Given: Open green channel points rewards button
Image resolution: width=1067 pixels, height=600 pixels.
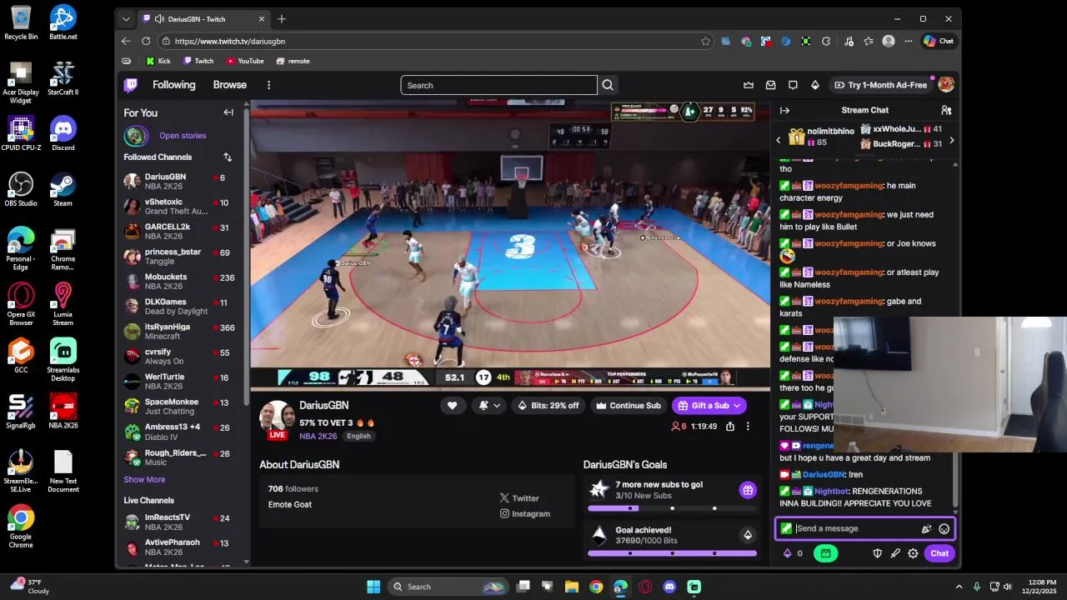Looking at the screenshot, I should [825, 553].
